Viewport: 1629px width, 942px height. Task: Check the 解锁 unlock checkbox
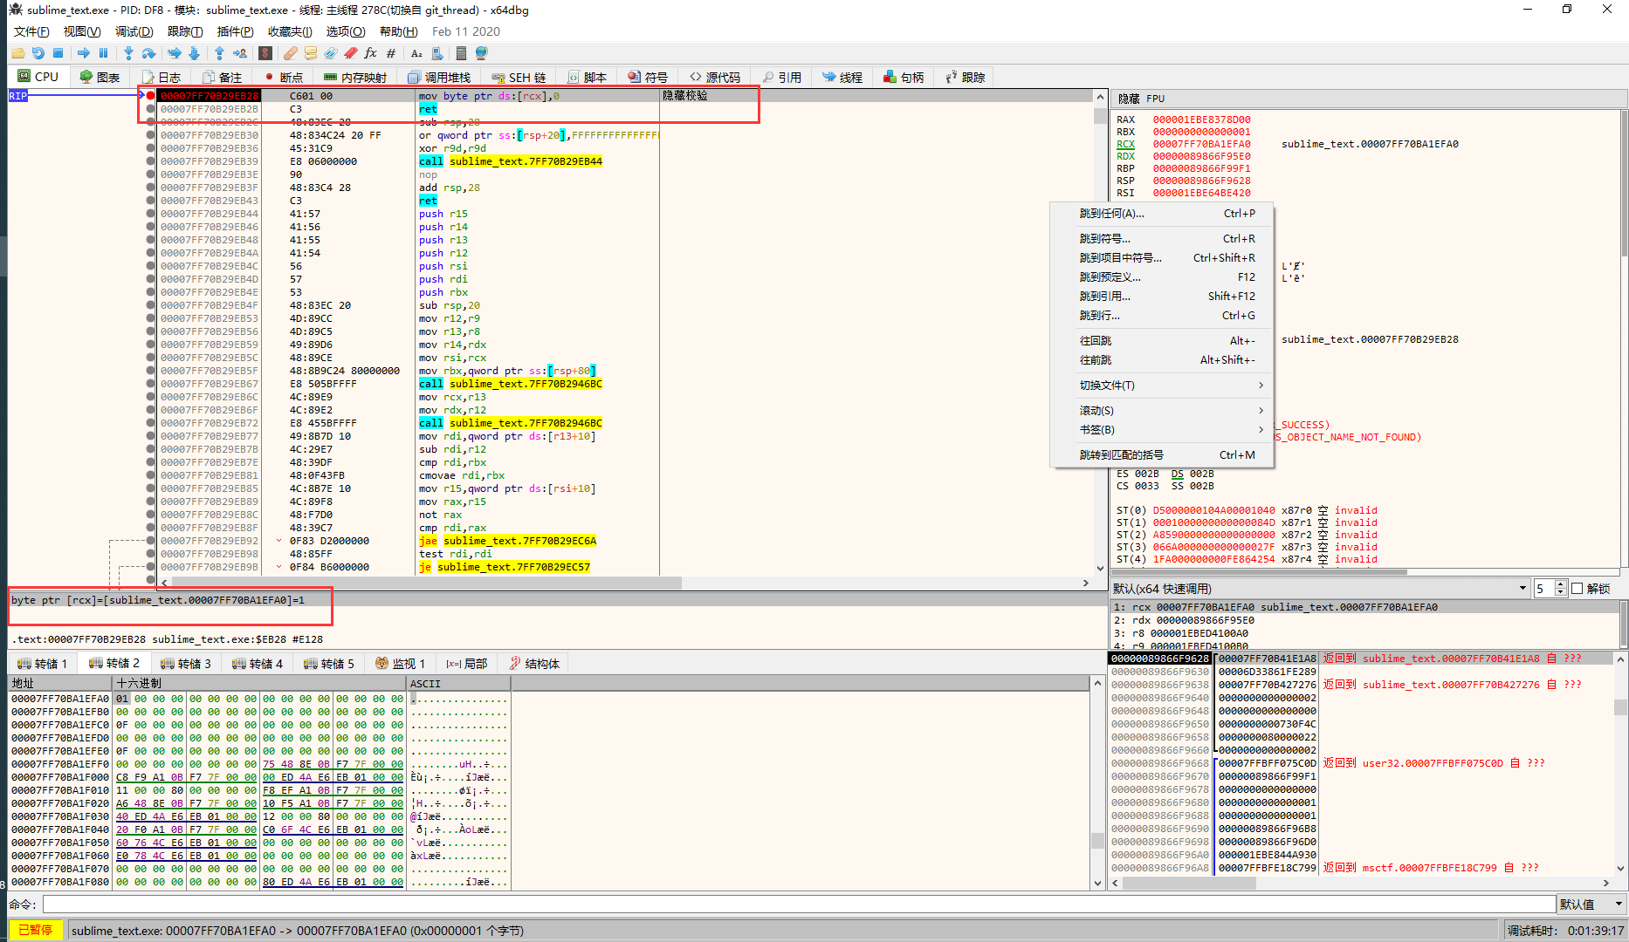(1577, 589)
